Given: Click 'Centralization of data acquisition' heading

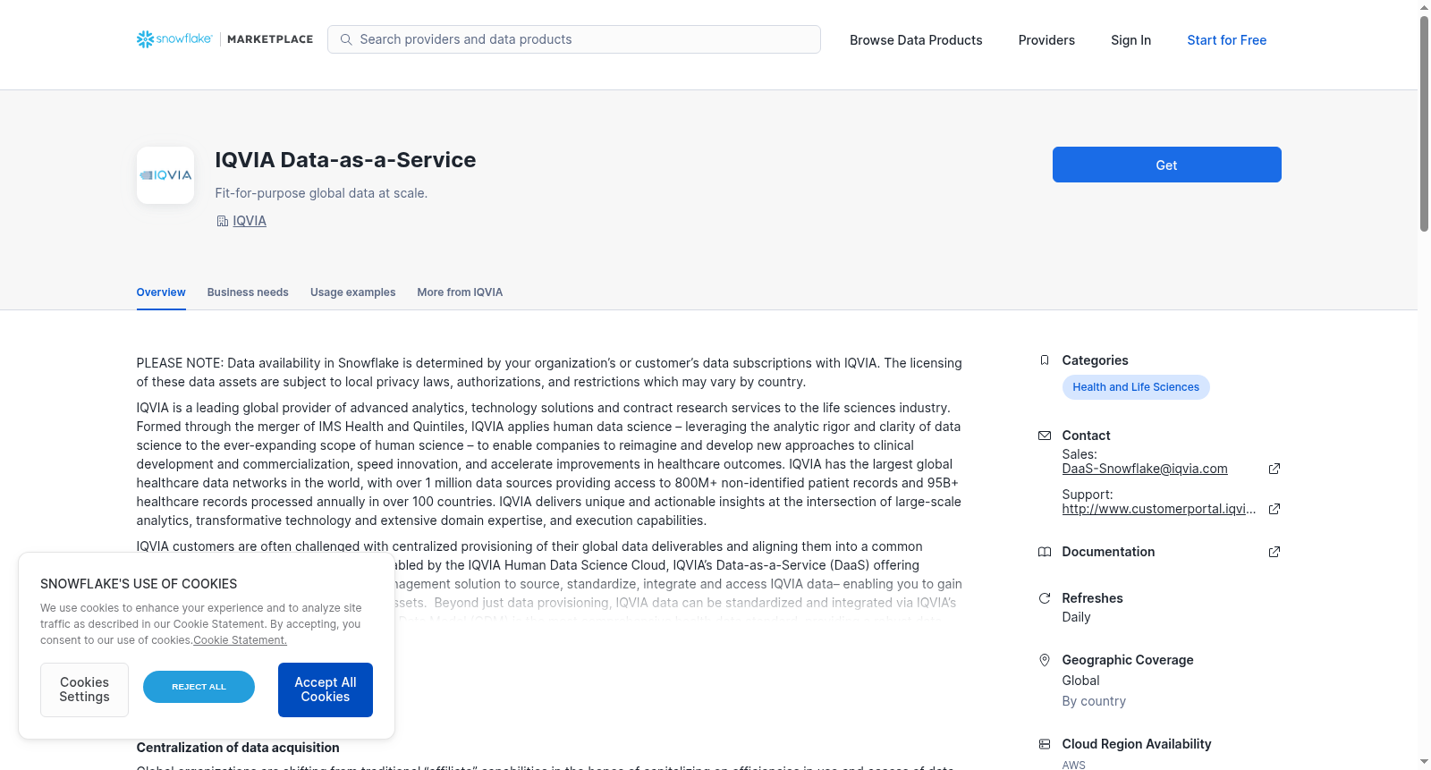Looking at the screenshot, I should tap(238, 748).
